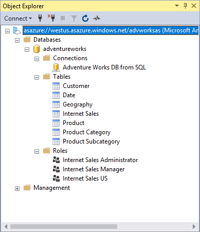Close the Object Explorer panel
The height and width of the screenshot is (232, 200).
pyautogui.click(x=194, y=6)
